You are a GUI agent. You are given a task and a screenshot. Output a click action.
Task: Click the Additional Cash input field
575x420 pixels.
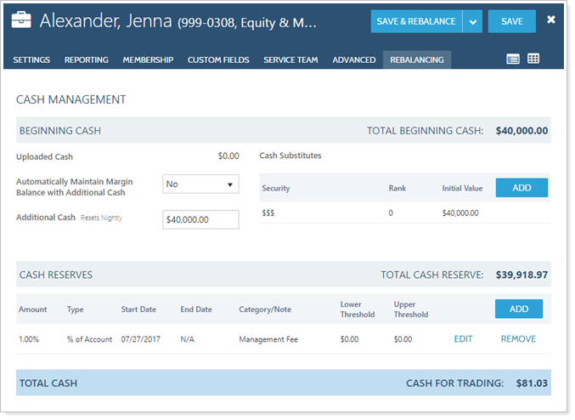200,219
